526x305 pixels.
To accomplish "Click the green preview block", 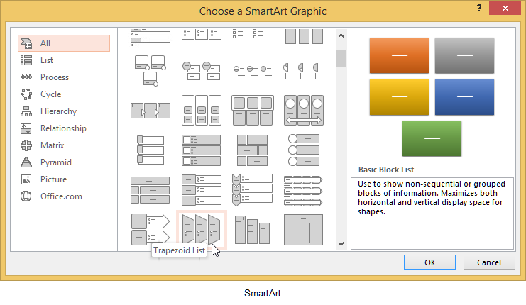I will (x=432, y=138).
